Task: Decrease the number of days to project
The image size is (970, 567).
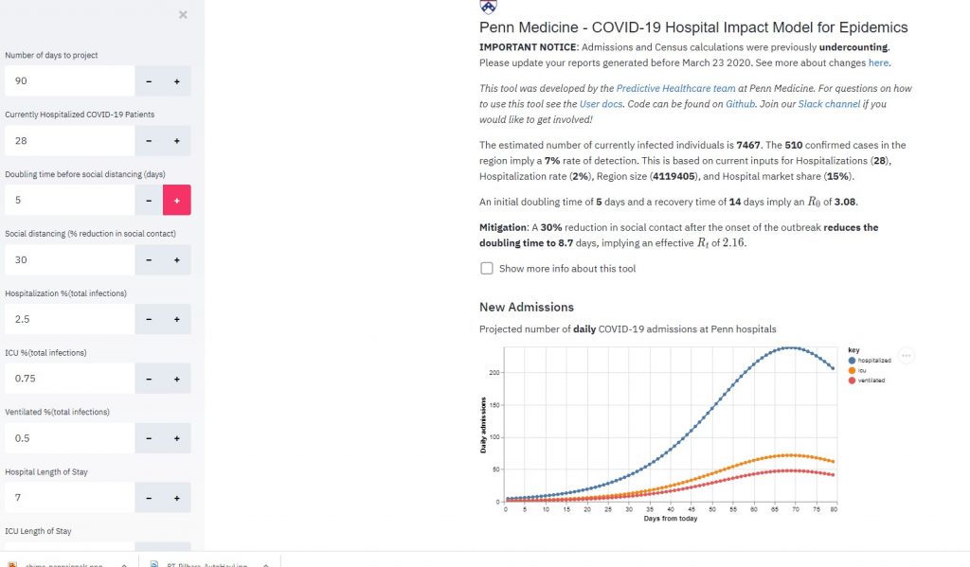Action: click(149, 81)
